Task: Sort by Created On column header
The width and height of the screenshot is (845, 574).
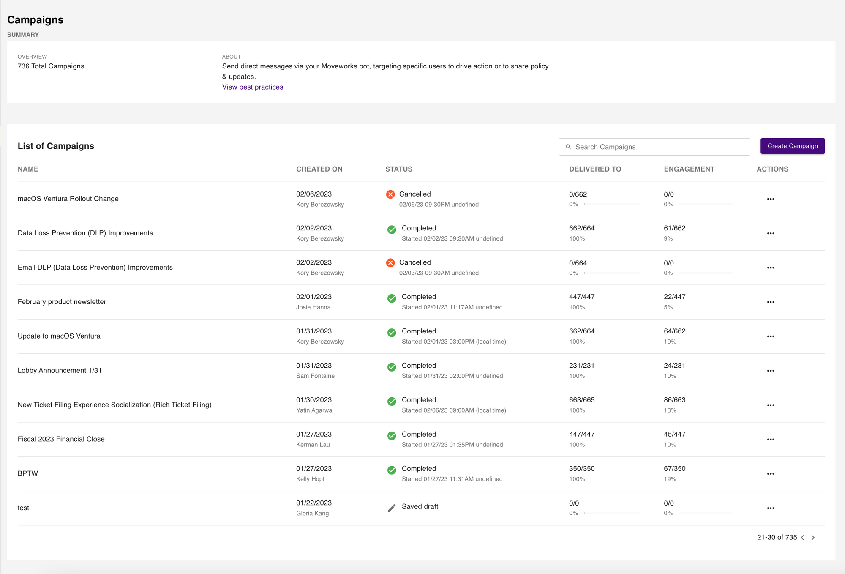Action: 319,169
